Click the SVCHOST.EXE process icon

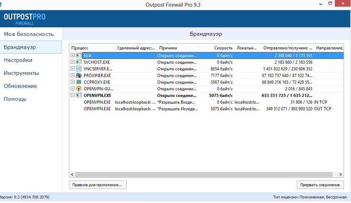pyautogui.click(x=79, y=62)
